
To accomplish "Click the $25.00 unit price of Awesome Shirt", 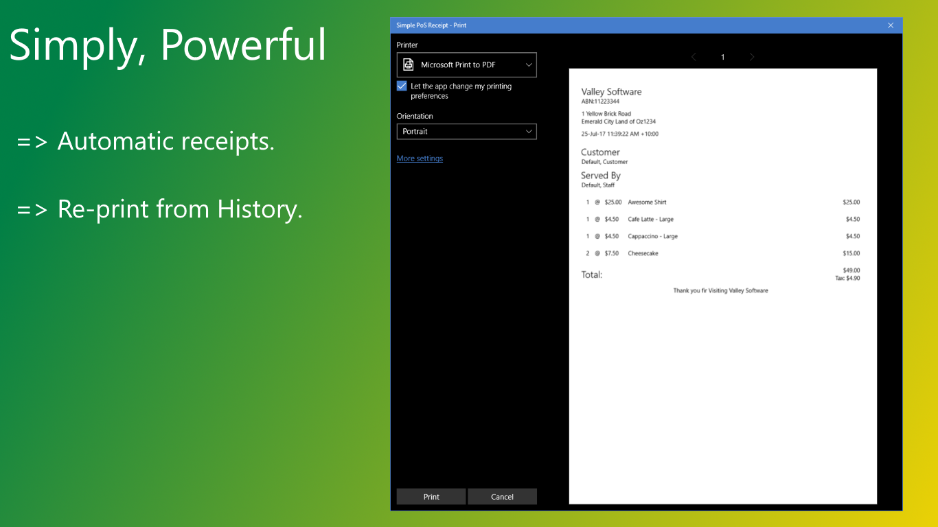I will pos(613,202).
